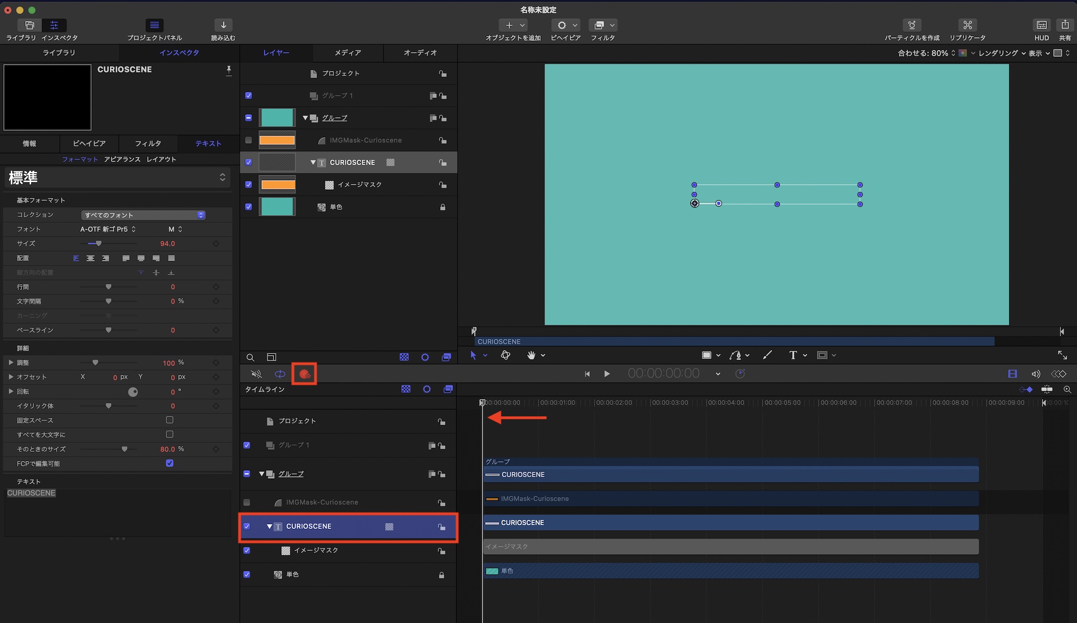Open the コレクション font collection dropdown
Screen dimensions: 1077x623
pyautogui.click(x=143, y=215)
